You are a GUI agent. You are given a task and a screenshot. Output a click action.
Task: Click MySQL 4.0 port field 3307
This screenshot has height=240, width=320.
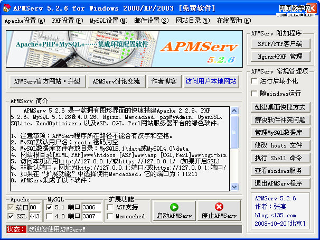[x=91, y=216]
